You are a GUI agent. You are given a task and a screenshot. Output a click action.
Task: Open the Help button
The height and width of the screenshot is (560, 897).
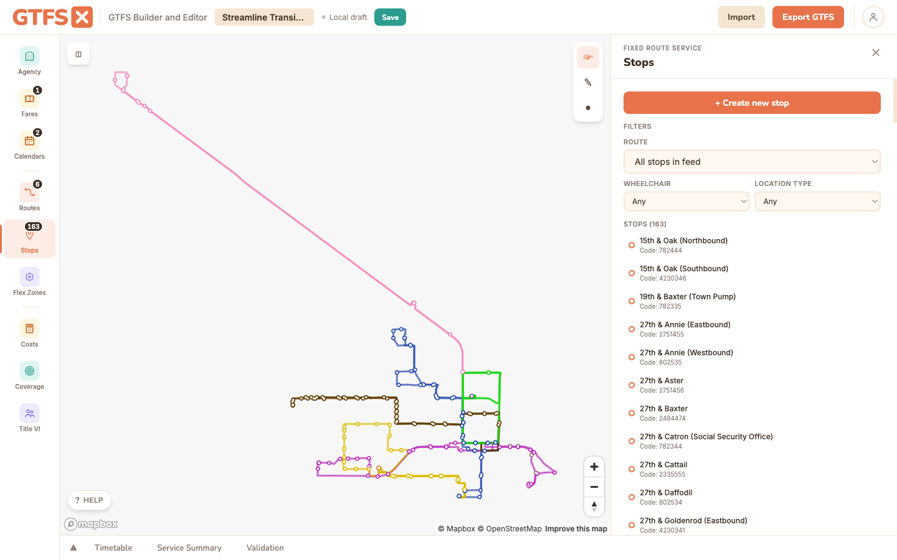(x=89, y=500)
